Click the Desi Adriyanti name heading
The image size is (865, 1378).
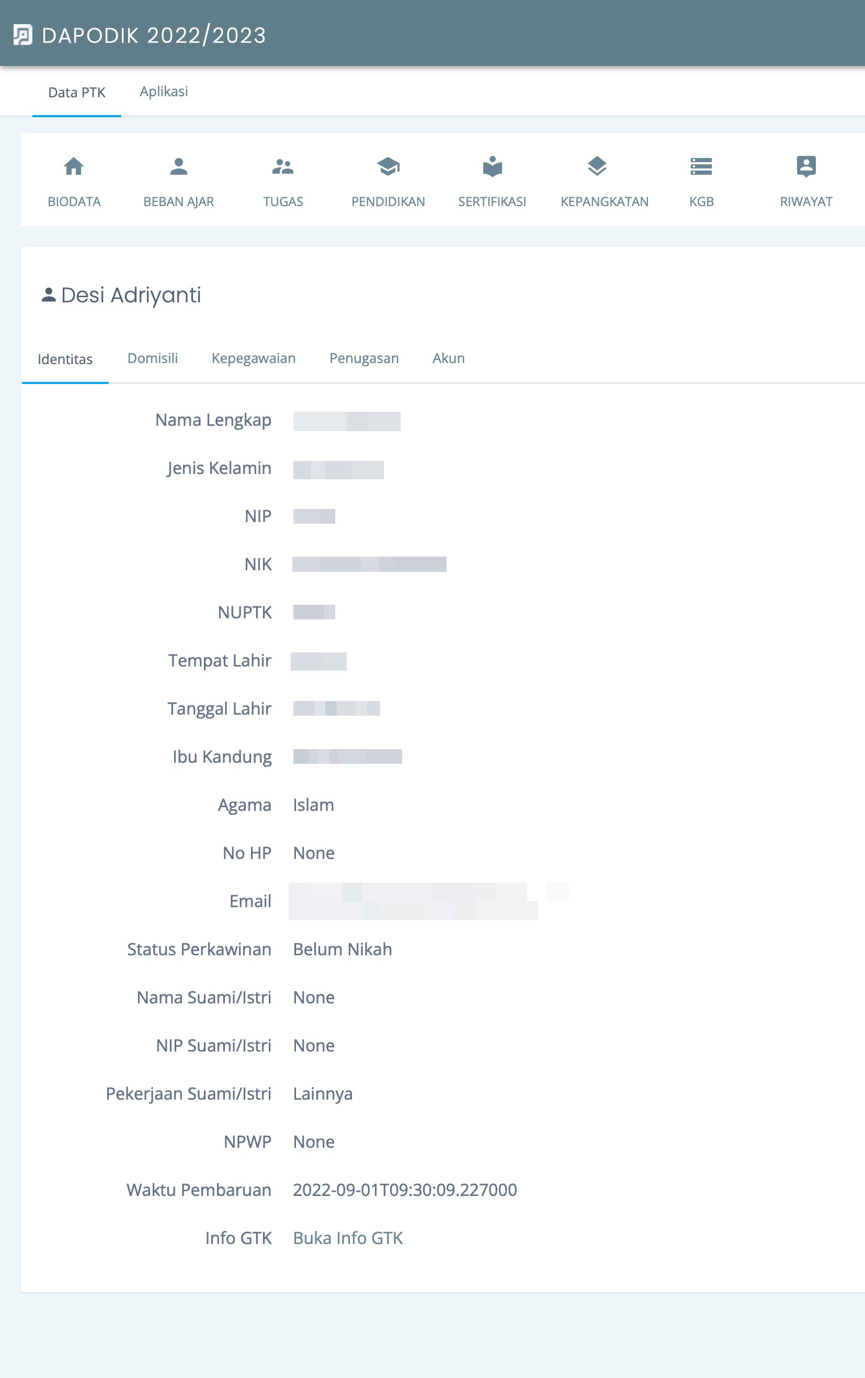point(131,295)
